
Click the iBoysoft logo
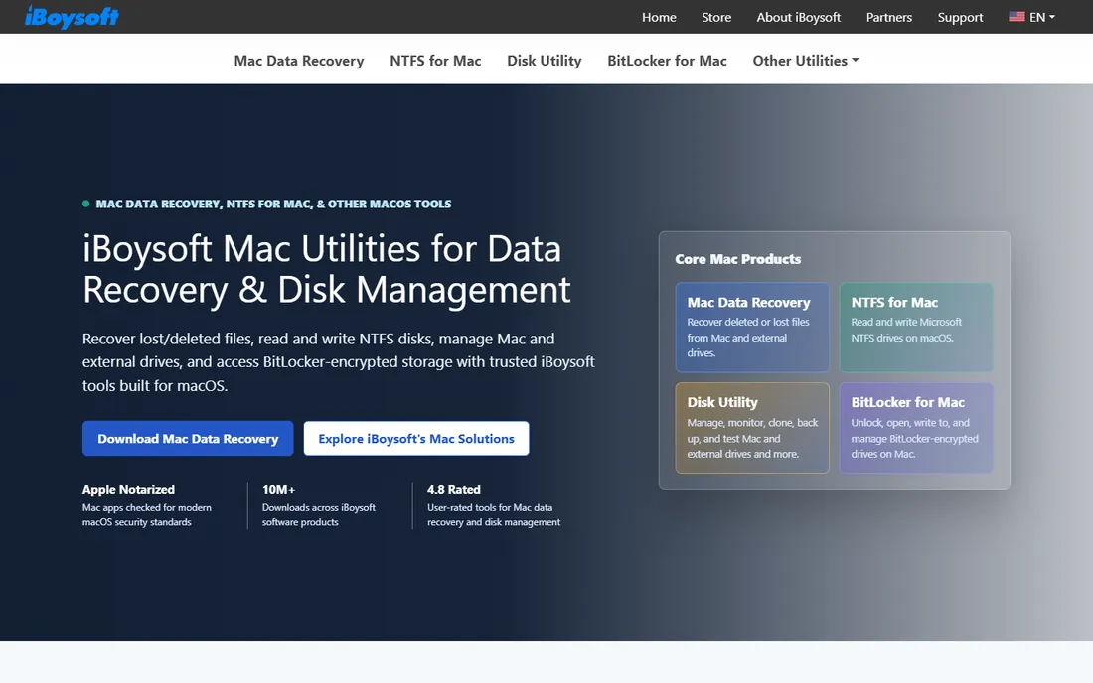tap(72, 17)
